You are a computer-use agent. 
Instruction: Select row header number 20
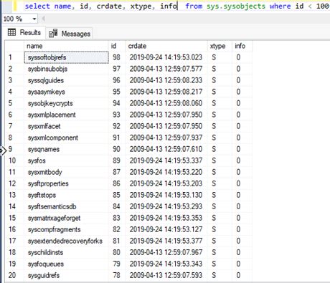click(x=14, y=275)
